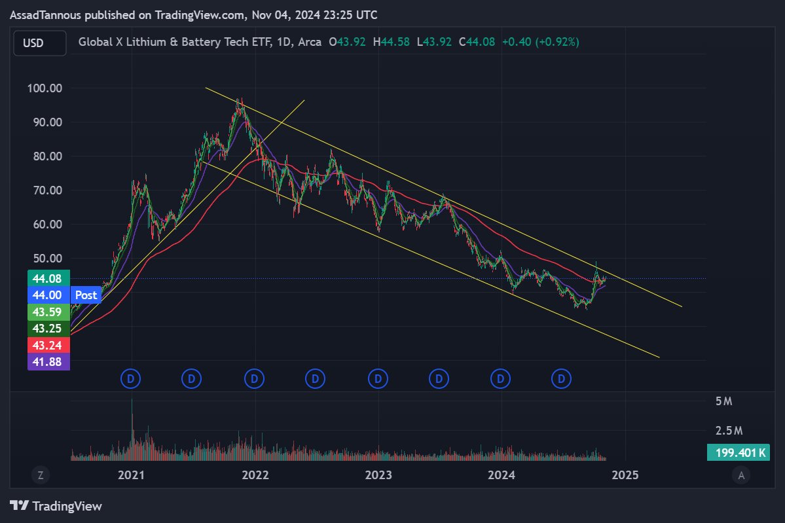Click the O43.92 open value

347,42
